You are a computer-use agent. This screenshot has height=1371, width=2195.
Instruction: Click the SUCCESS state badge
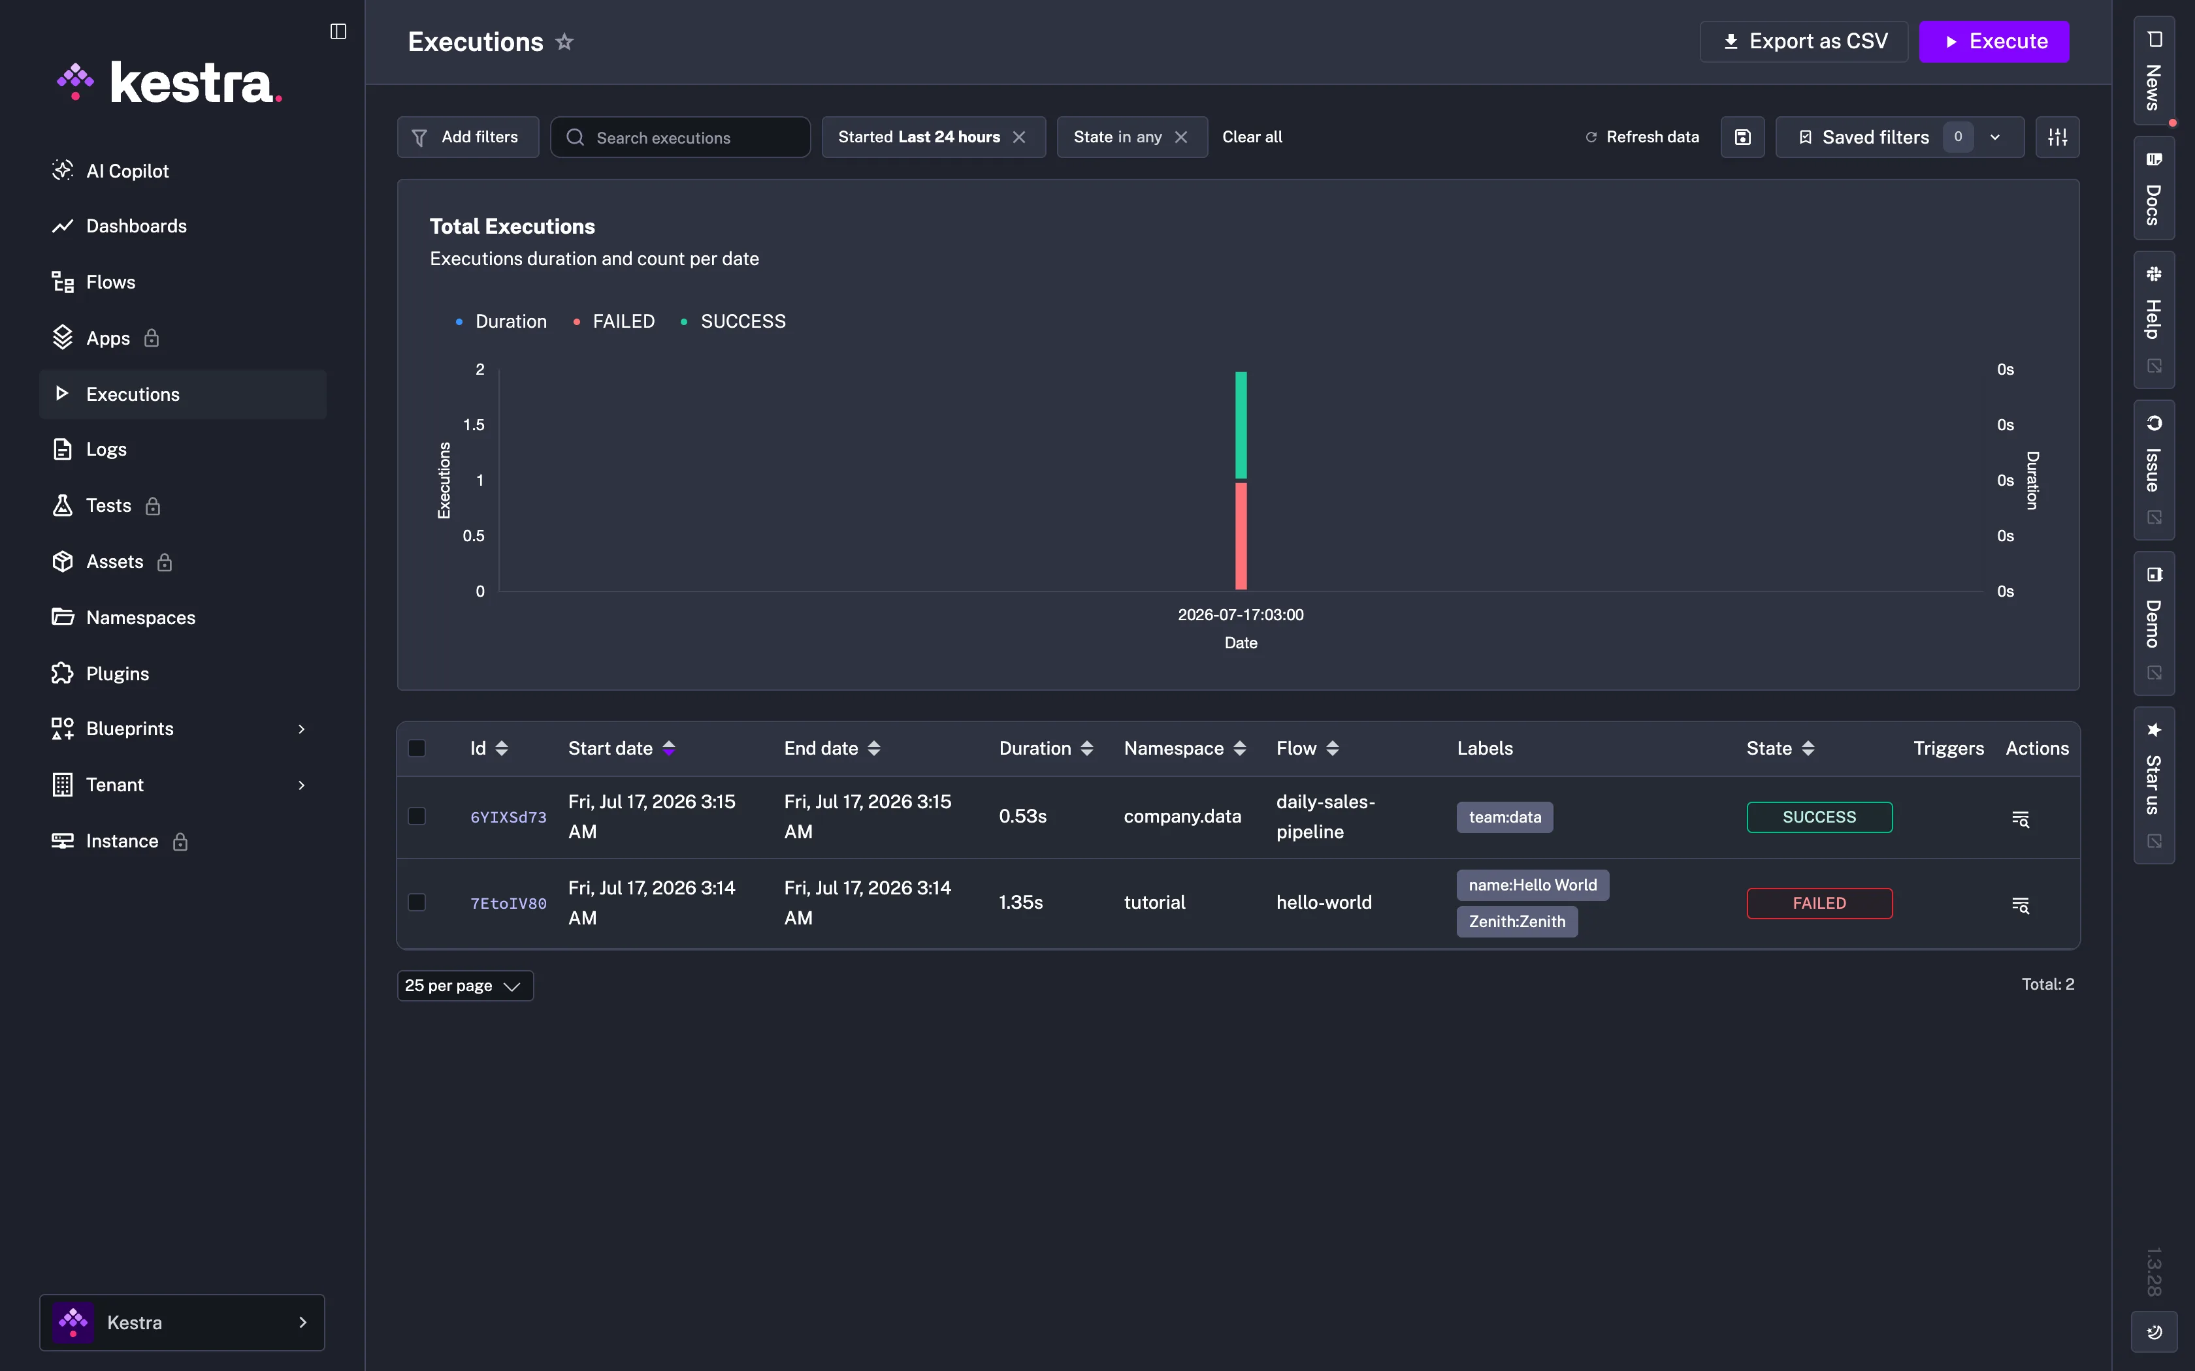click(1819, 817)
